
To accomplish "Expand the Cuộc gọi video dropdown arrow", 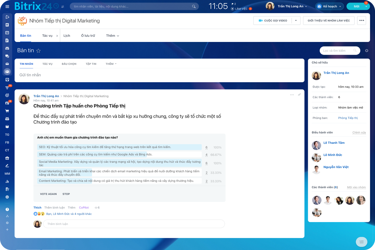I will click(x=296, y=21).
